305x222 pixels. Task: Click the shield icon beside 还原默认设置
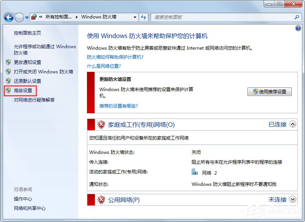pyautogui.click(x=8, y=81)
